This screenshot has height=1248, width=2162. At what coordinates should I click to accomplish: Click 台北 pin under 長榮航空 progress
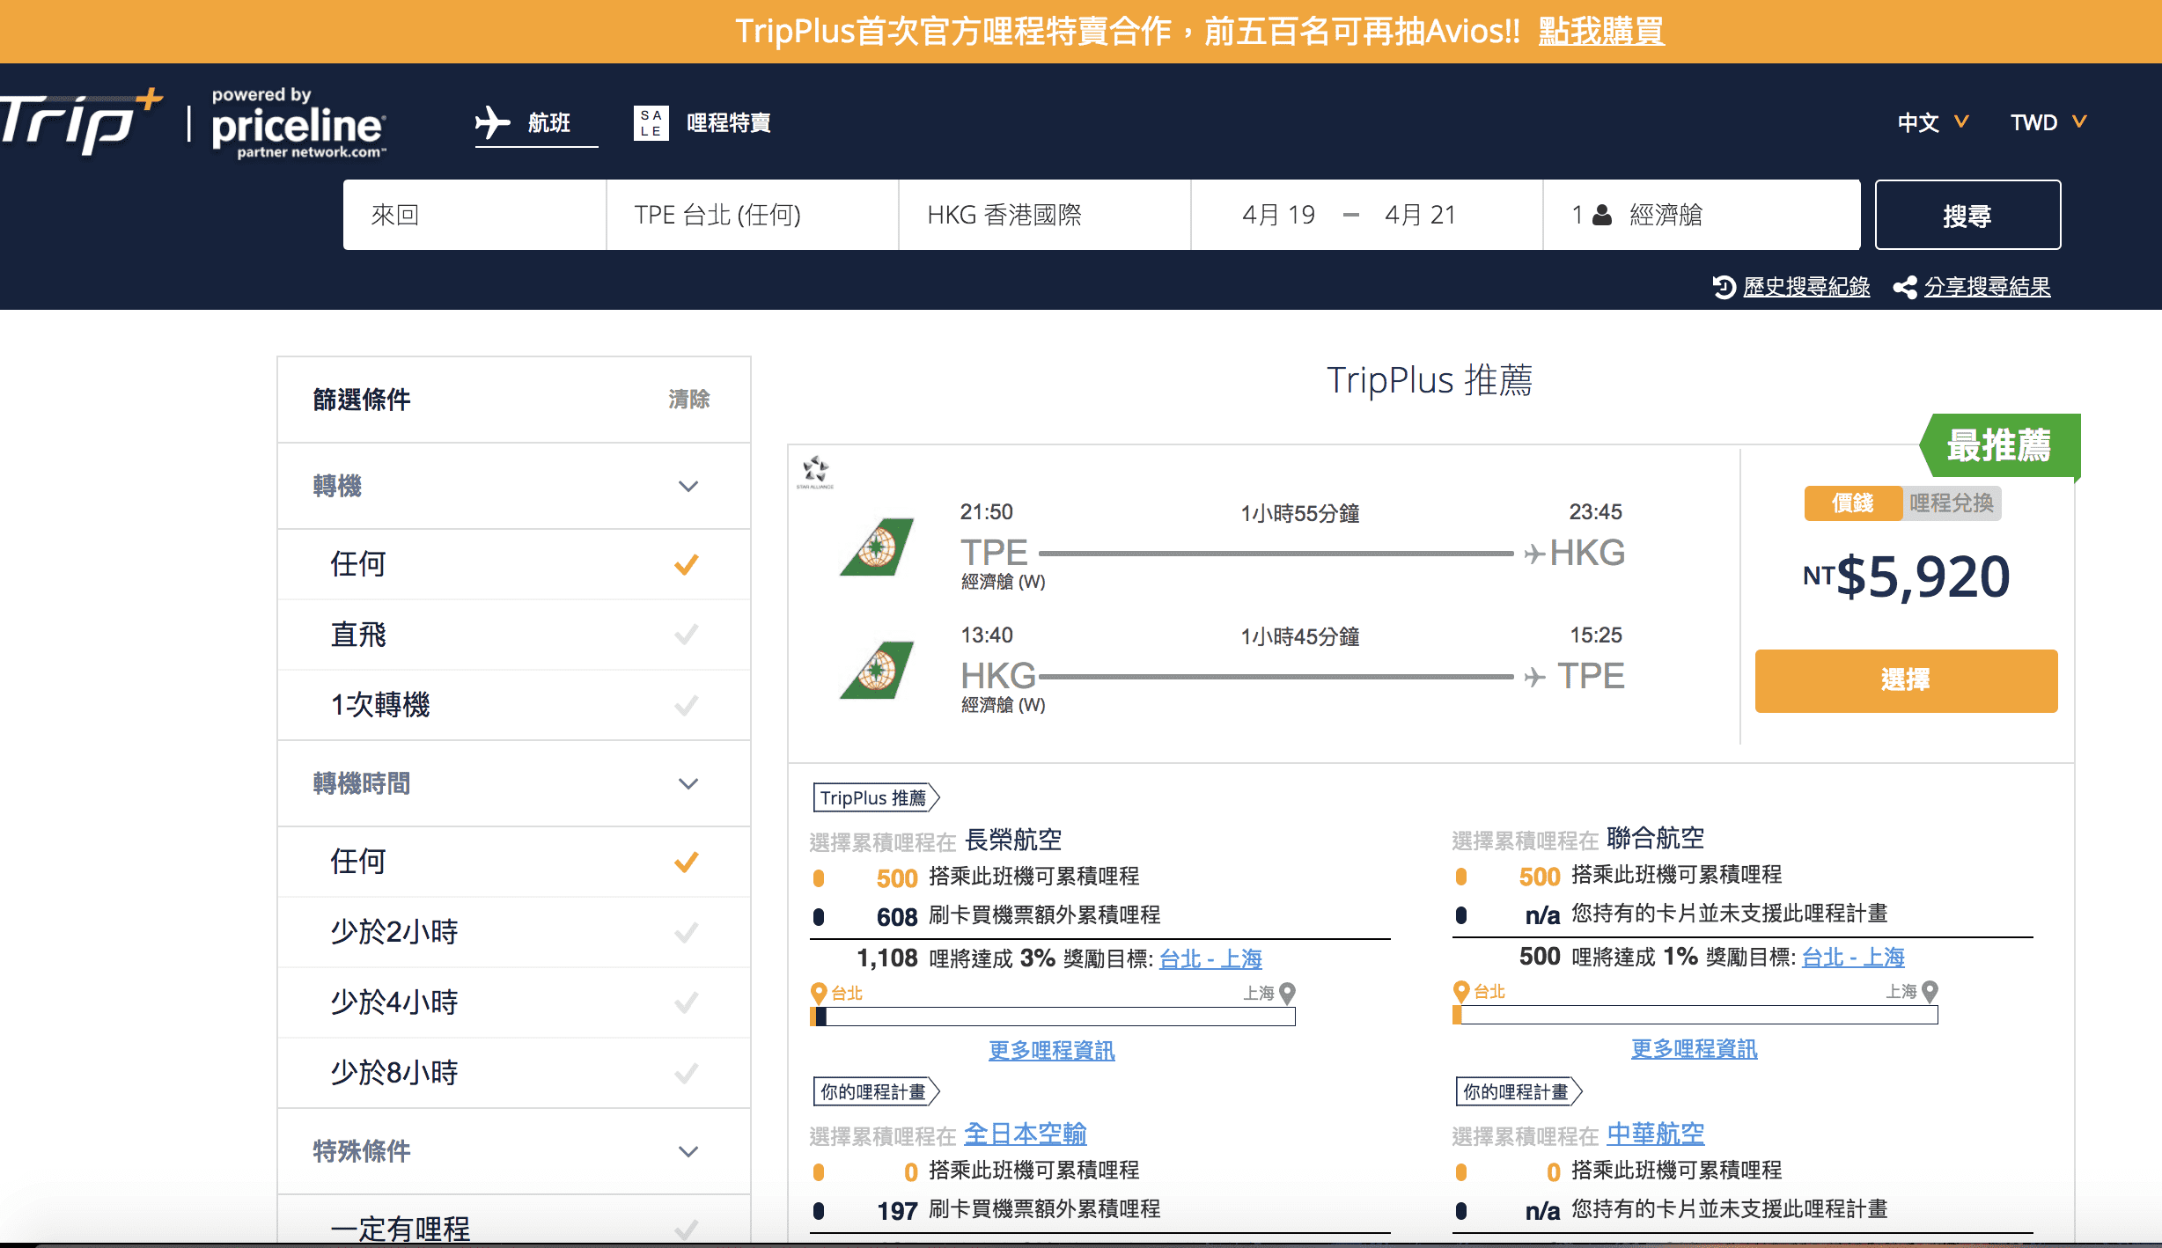(819, 993)
